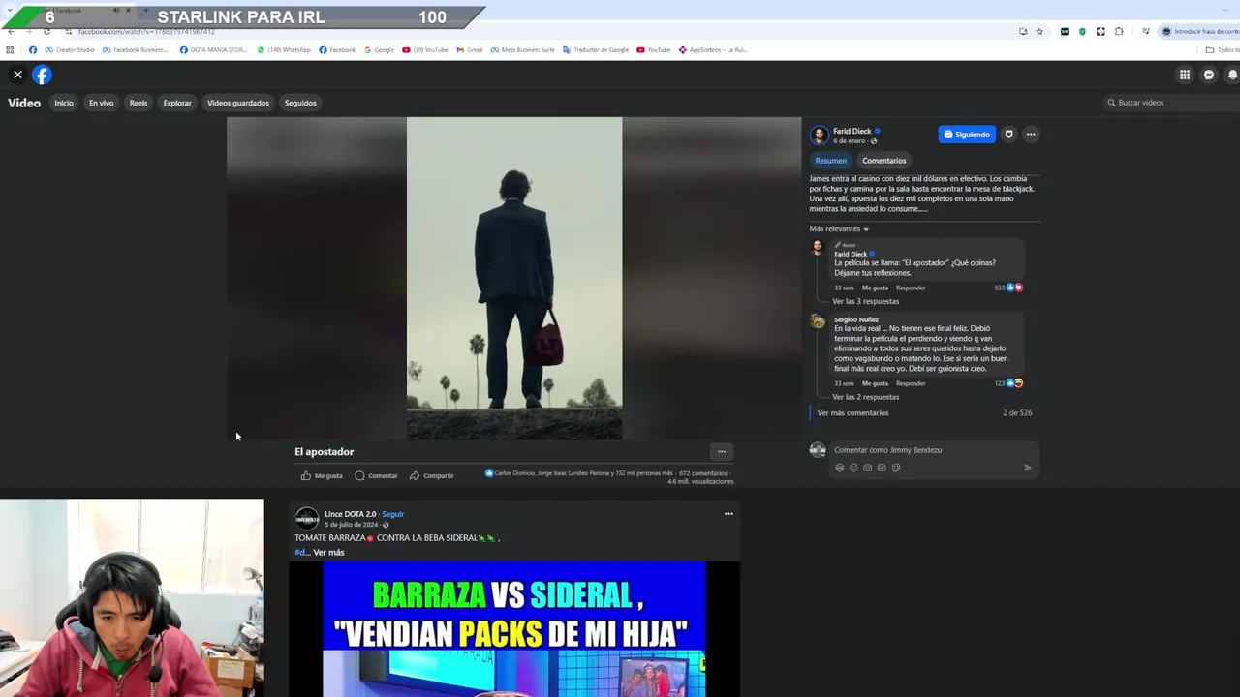This screenshot has width=1240, height=697.
Task: Open the Chrome apps grid in bookmarks bar
Action: click(10, 50)
